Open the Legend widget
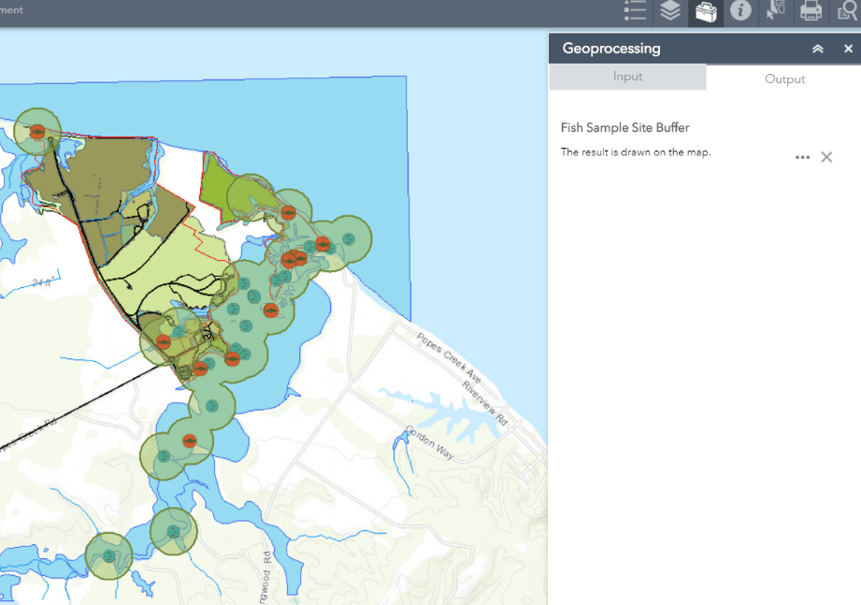 point(636,11)
